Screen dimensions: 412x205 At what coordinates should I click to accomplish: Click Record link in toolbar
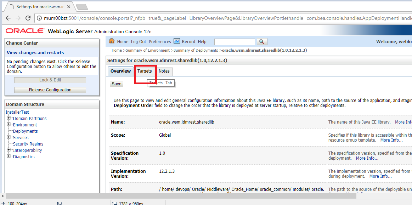[189, 42]
